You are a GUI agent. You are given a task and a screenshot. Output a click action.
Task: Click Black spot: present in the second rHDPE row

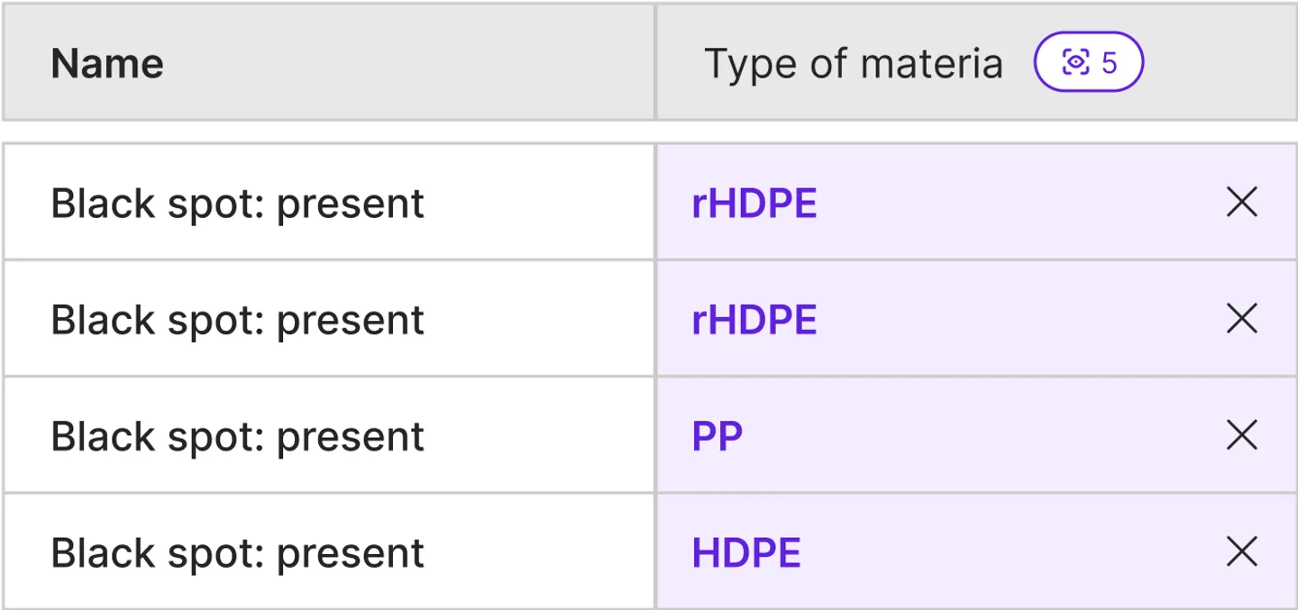pyautogui.click(x=237, y=320)
